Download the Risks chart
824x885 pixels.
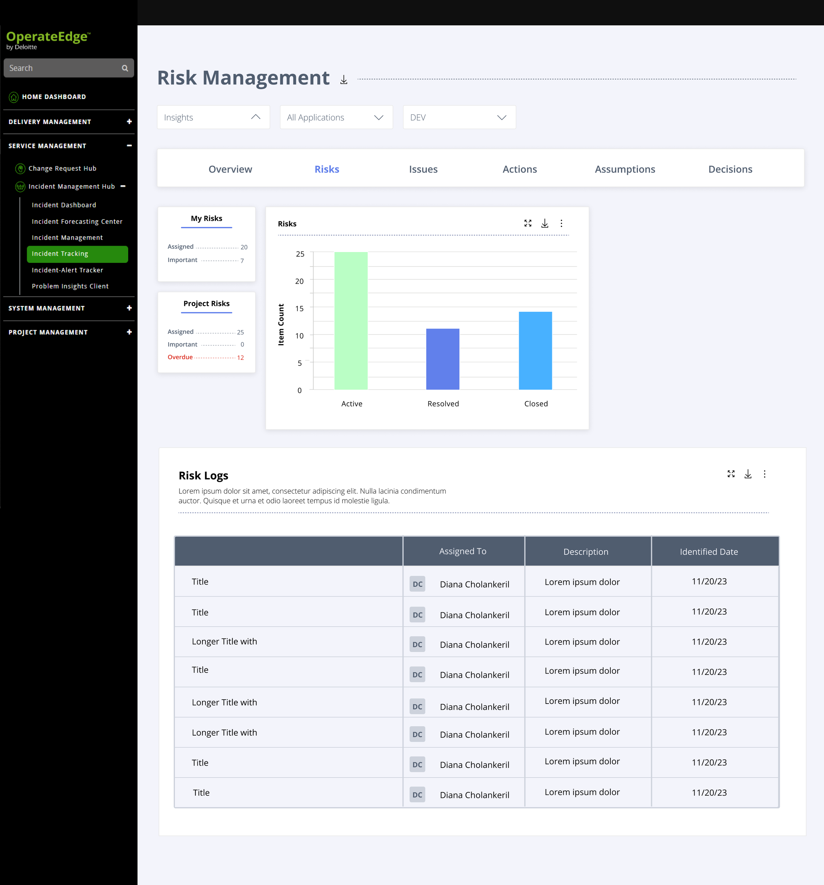(x=544, y=223)
